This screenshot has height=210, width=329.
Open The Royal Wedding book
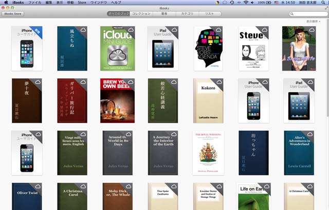point(208,153)
